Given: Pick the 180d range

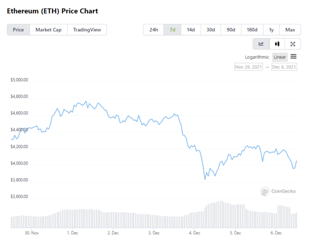Looking at the screenshot, I should click(x=252, y=30).
